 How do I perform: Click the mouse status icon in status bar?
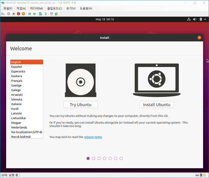[201, 175]
